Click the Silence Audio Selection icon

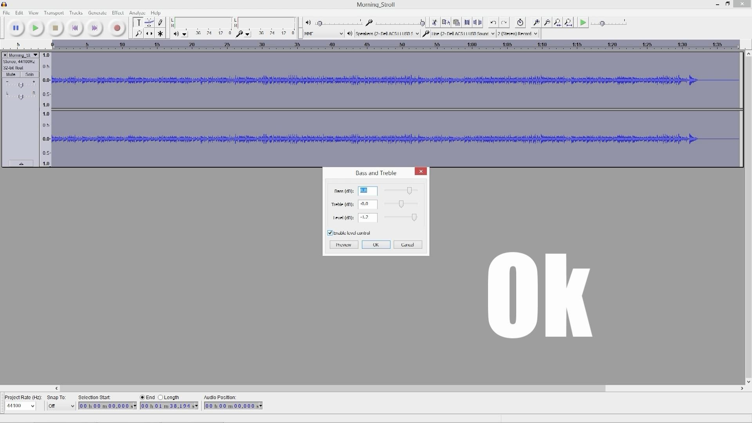[x=477, y=22]
